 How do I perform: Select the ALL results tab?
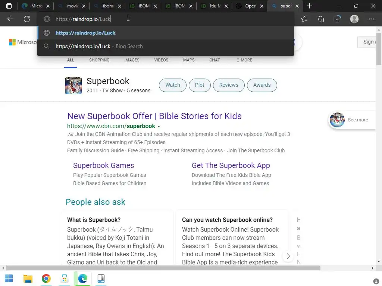coord(71,60)
